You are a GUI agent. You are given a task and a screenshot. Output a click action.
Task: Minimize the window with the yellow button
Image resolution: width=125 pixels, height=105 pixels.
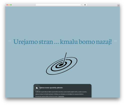pyautogui.click(x=9, y=5)
